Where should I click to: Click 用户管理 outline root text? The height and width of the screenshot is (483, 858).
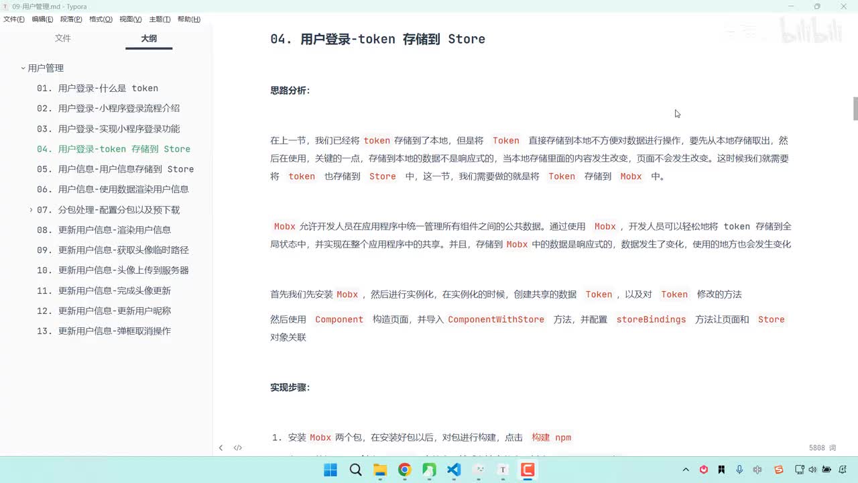click(46, 68)
